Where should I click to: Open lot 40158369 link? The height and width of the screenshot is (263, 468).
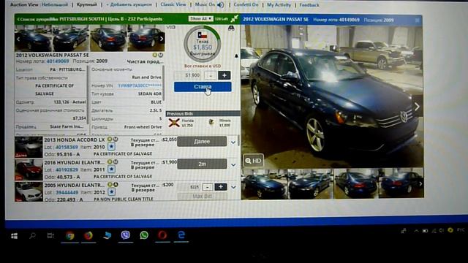67,147
